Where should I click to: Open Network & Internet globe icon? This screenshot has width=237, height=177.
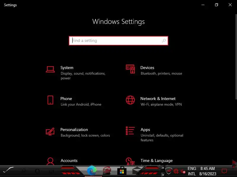[x=130, y=100]
